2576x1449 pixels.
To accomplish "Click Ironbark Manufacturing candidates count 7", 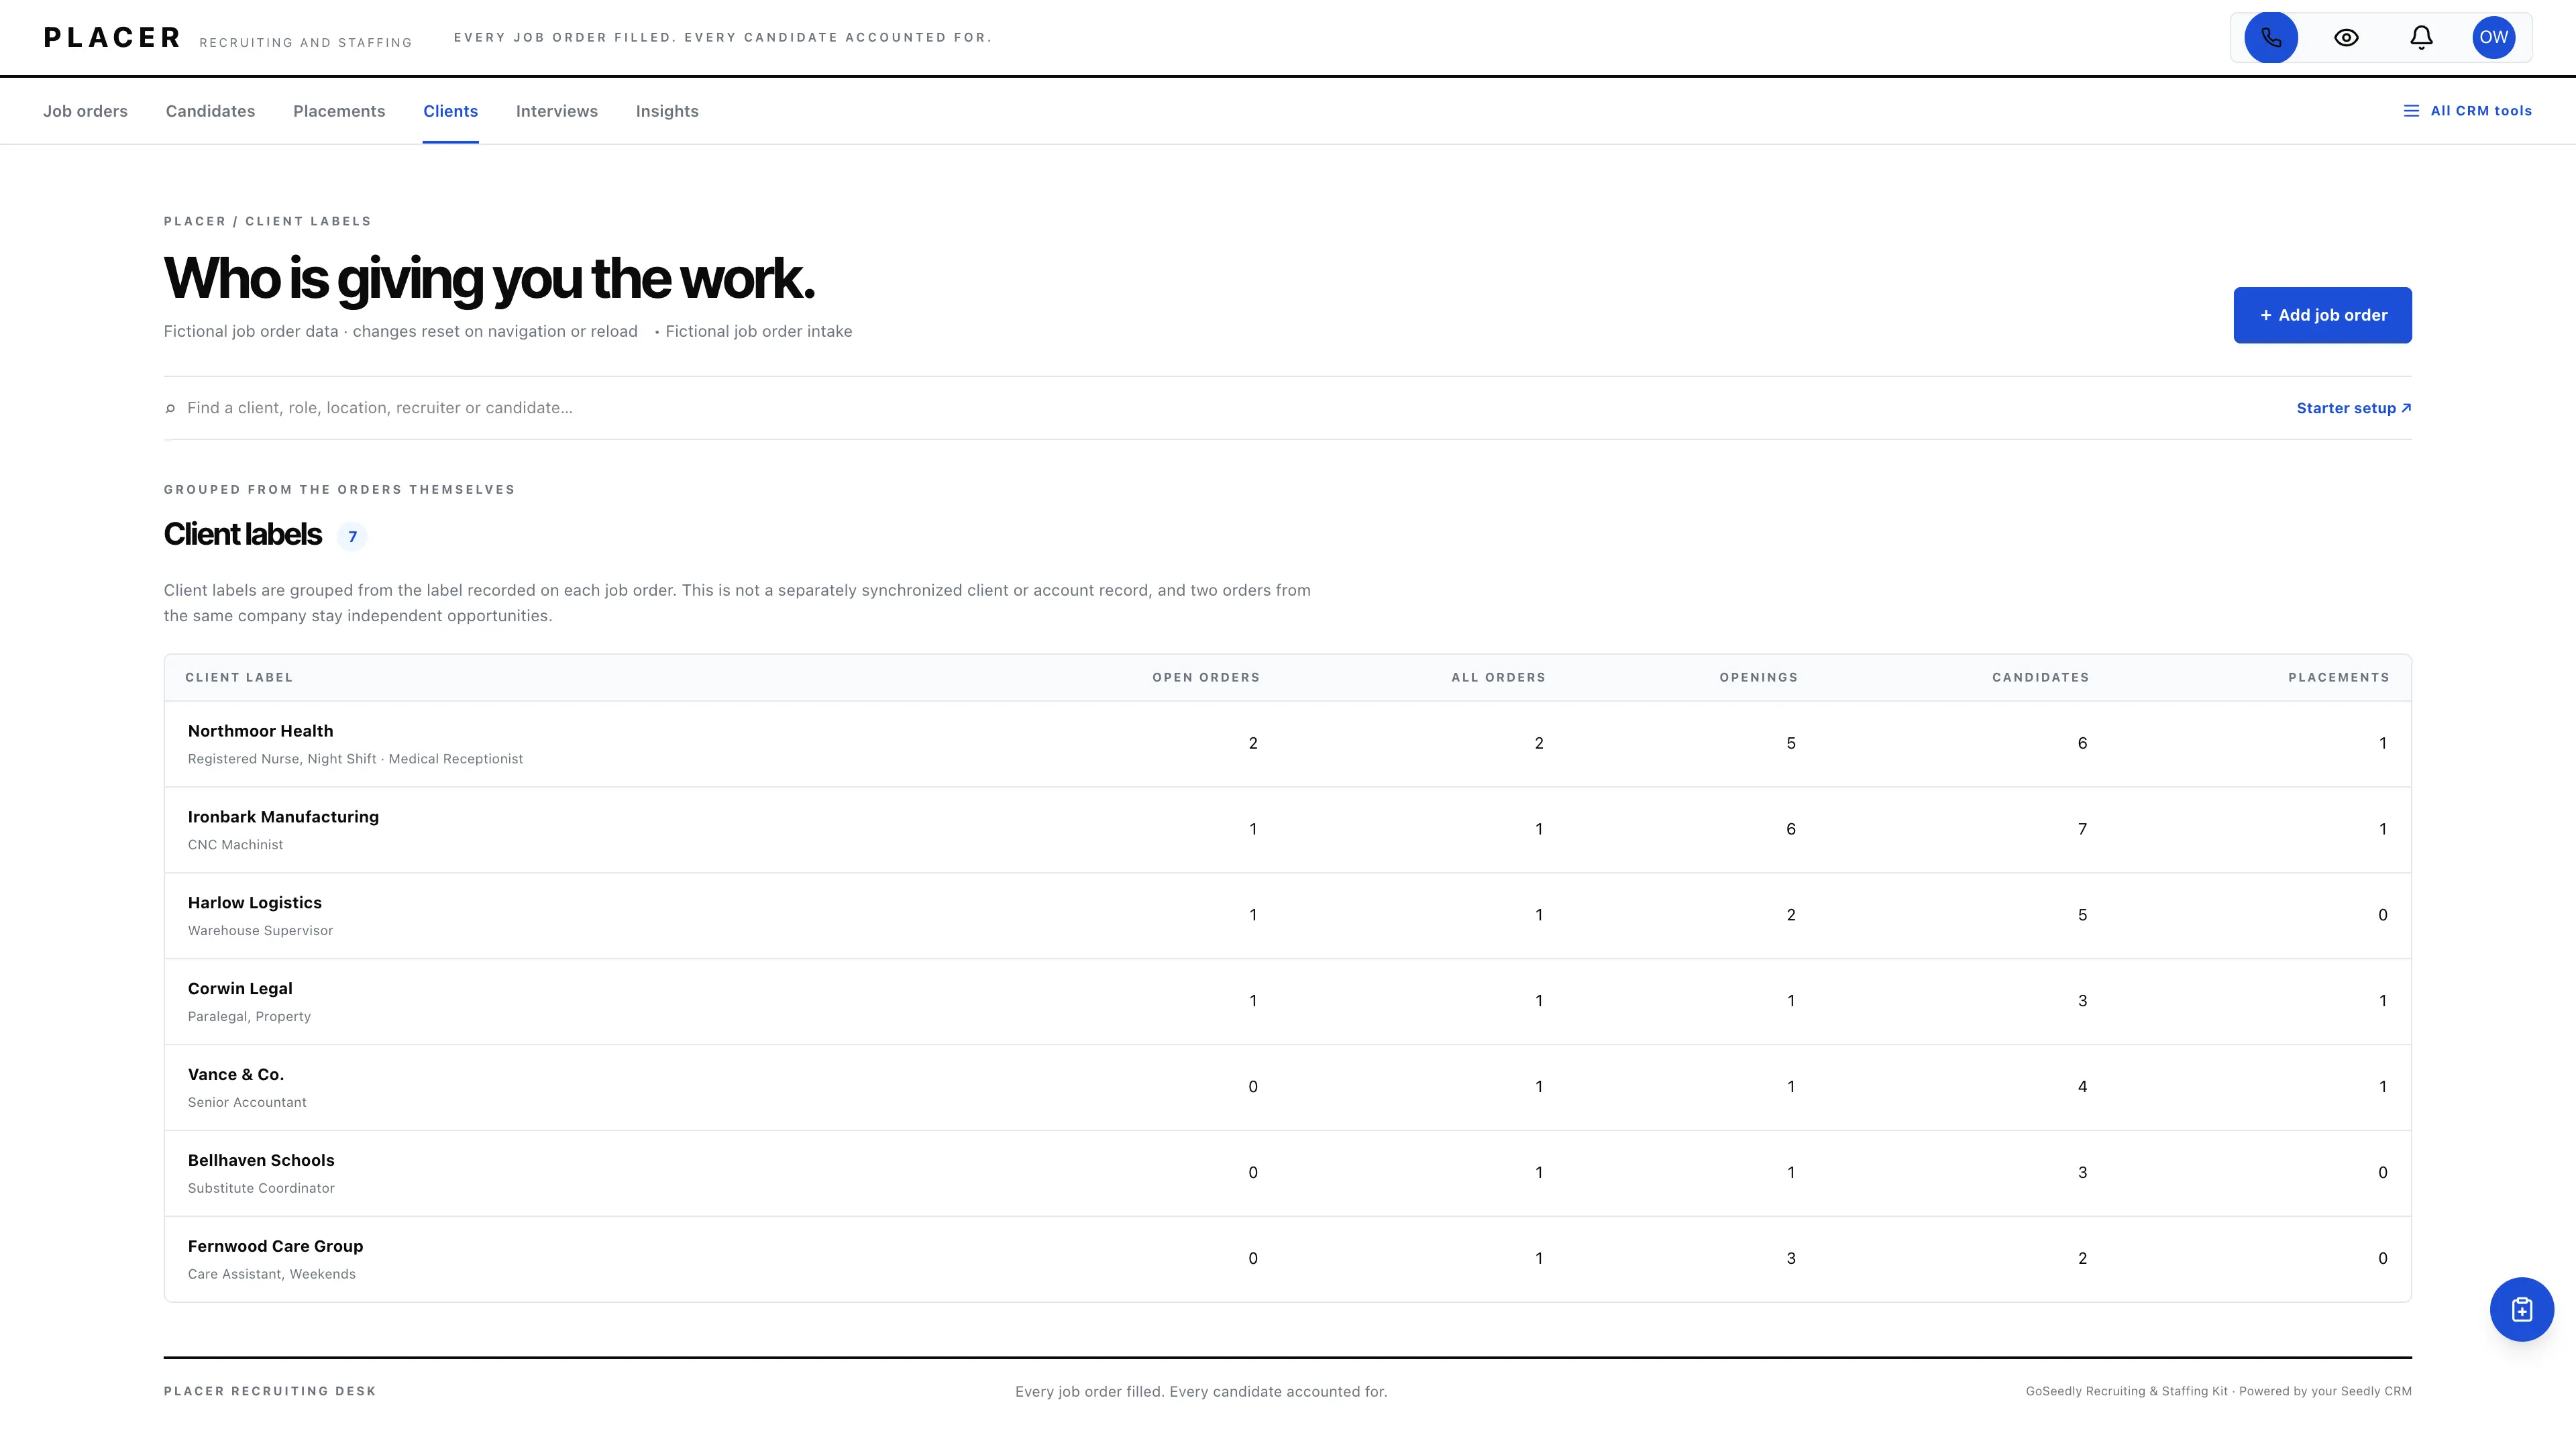I will (2082, 829).
